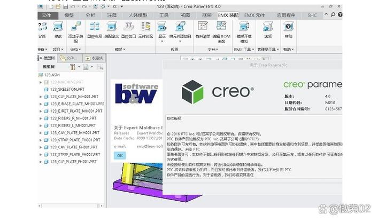This screenshot has width=378, height=222.
Task: Click OK in the Expert Moldbase about dialog
Action: tap(120, 156)
